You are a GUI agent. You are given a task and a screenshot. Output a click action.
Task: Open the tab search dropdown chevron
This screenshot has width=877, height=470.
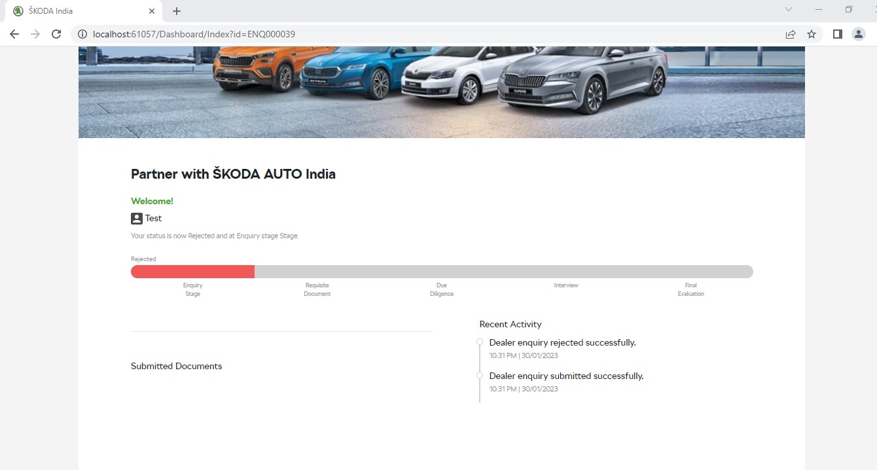pyautogui.click(x=789, y=10)
